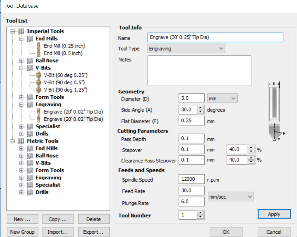Click the metric Specialist group icon

click(30, 185)
